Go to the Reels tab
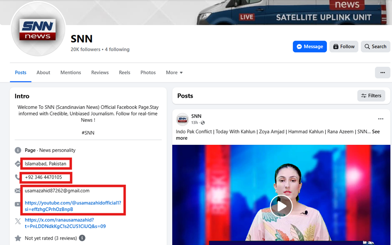This screenshot has width=392, height=245. [125, 73]
